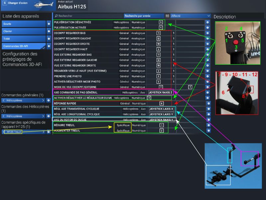Open settings gear for Tobii device
The height and width of the screenshot is (200, 266).
click(49, 39)
